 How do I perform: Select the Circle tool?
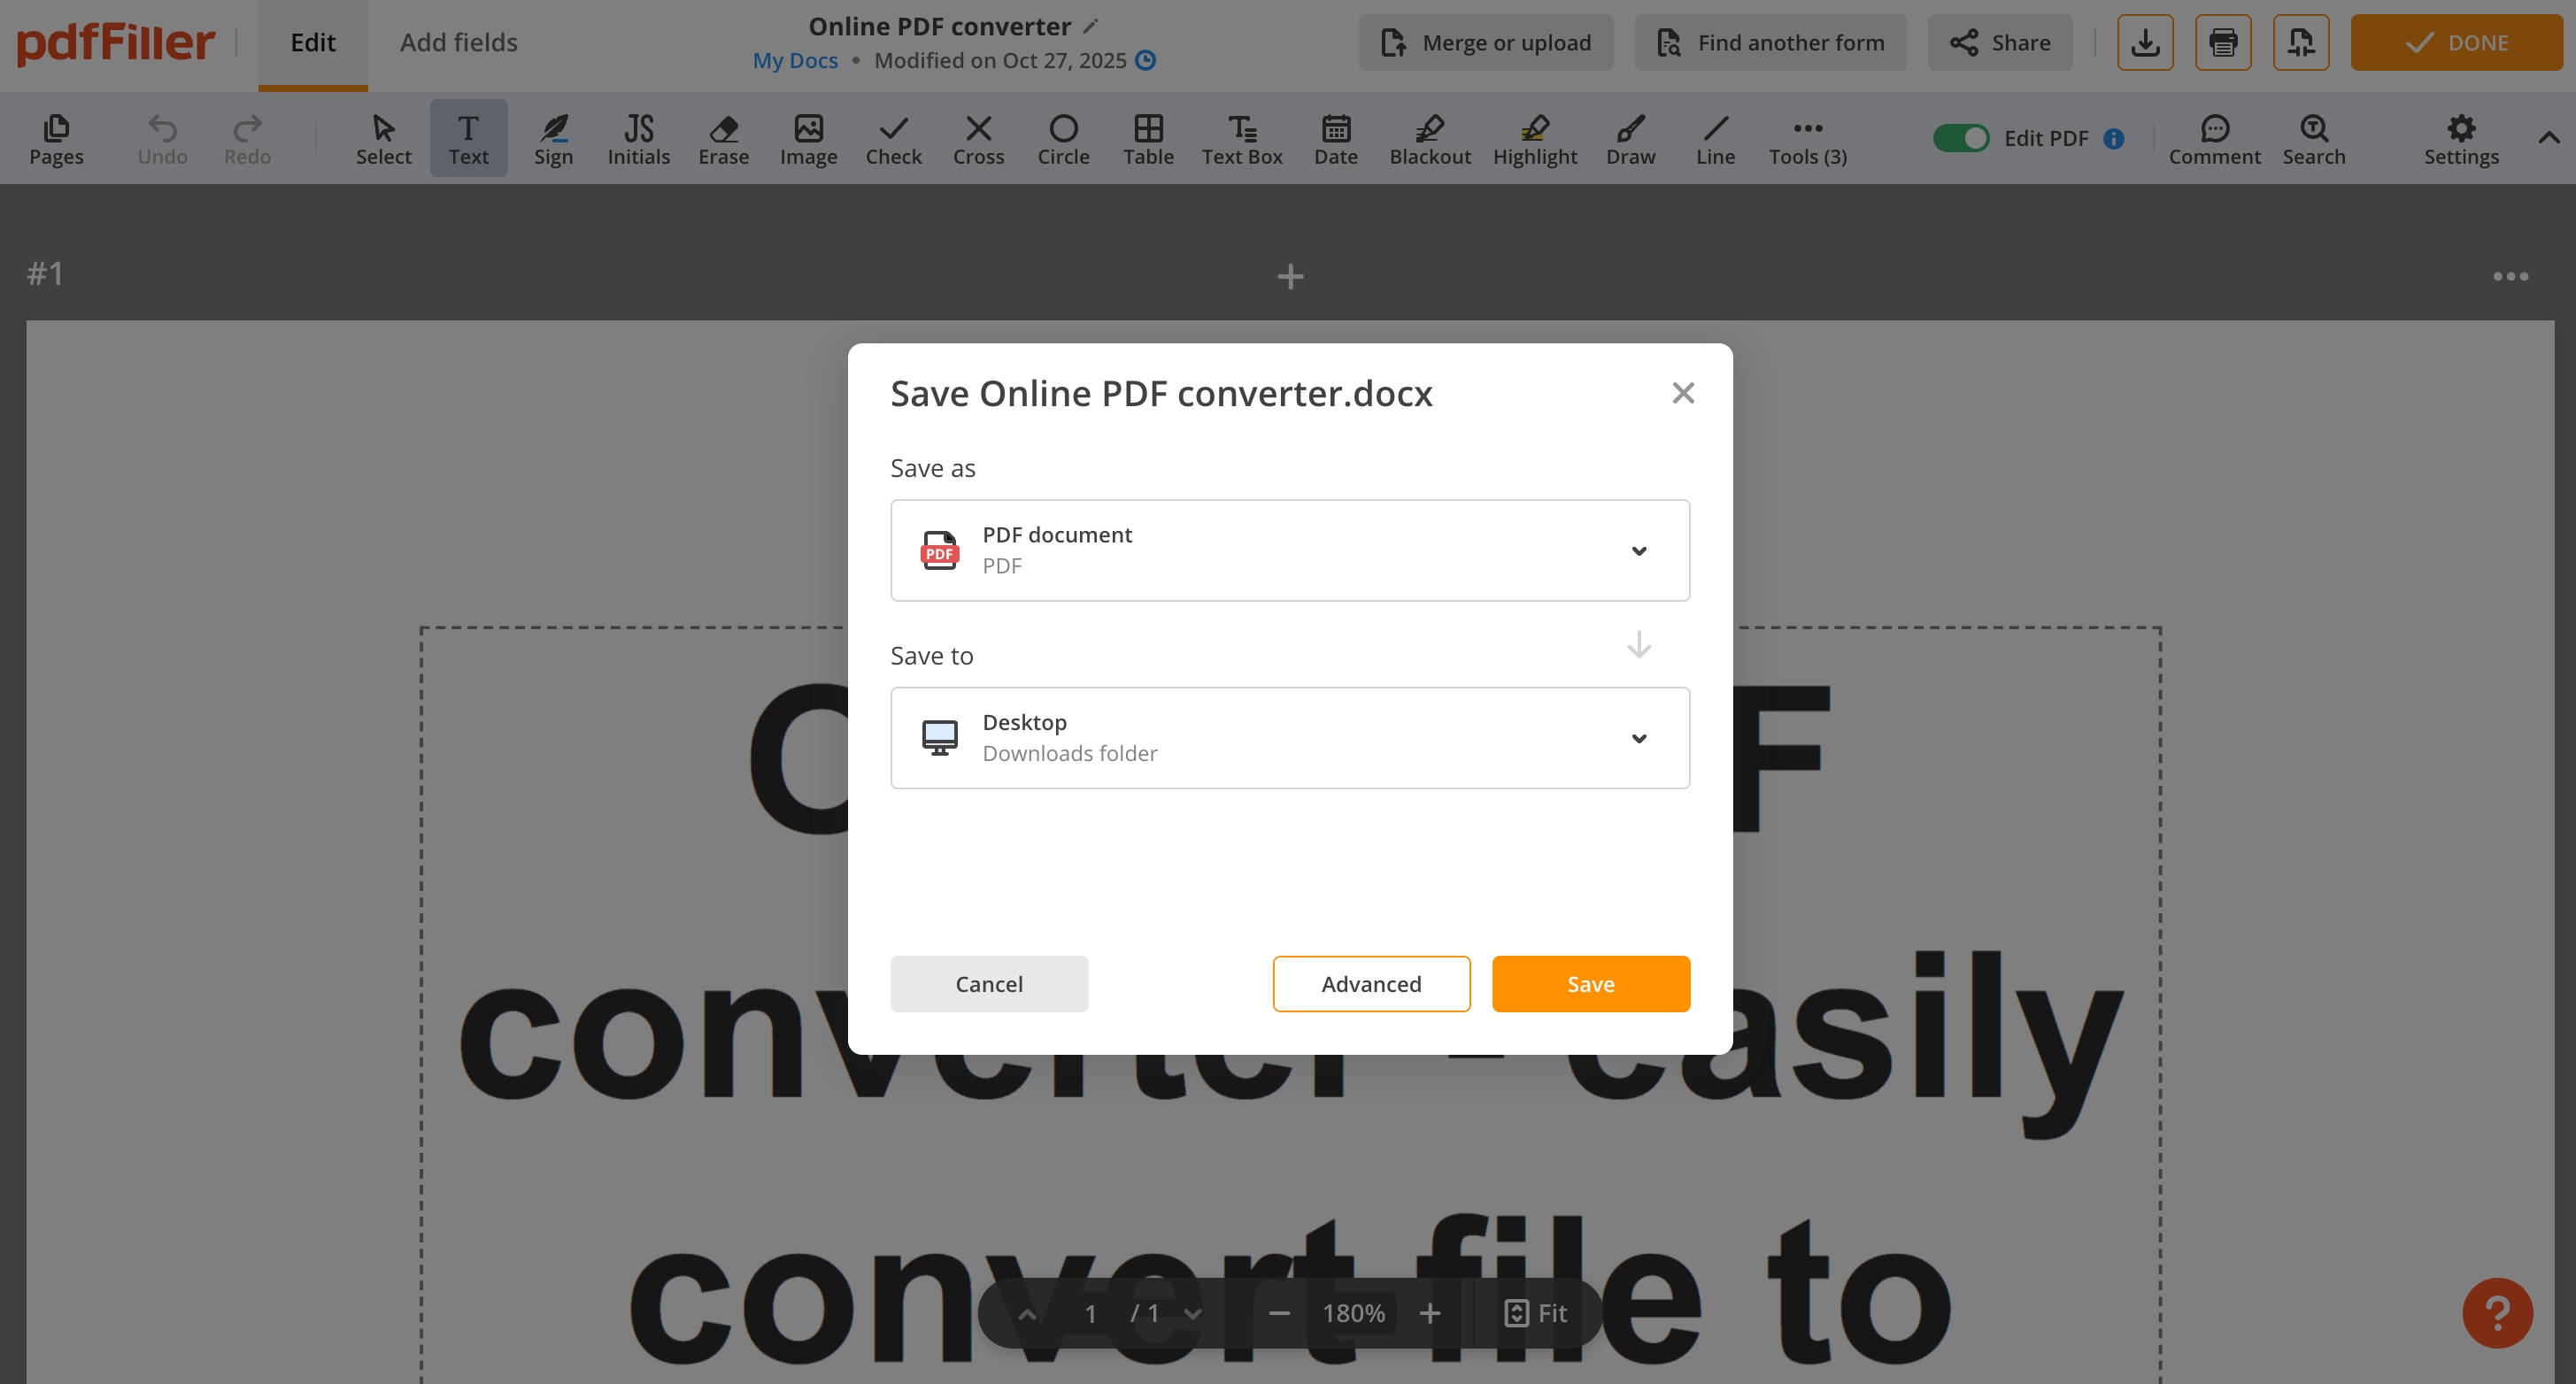pos(1063,139)
